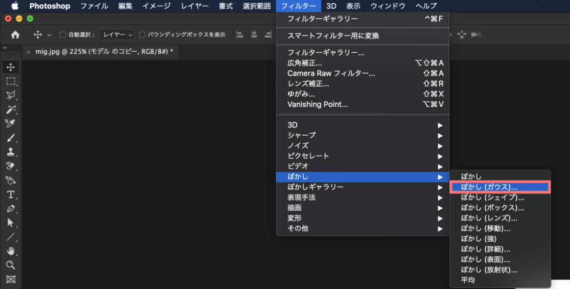Open the ヘルプ menu
The image size is (570, 289).
(x=426, y=6)
